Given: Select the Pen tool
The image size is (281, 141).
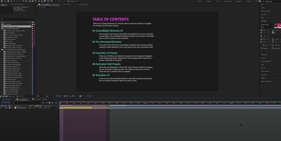Looking at the screenshot, I should pyautogui.click(x=33, y=1).
